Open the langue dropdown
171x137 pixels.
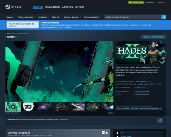(x=161, y=3)
